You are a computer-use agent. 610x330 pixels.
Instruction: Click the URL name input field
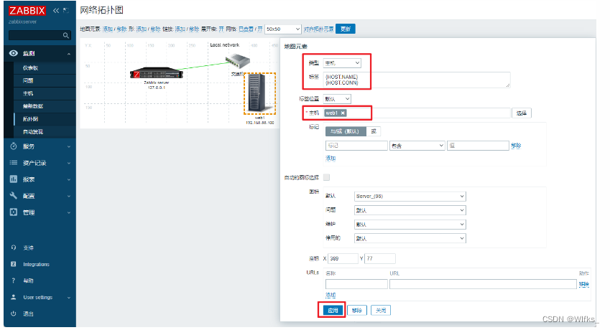(x=357, y=284)
